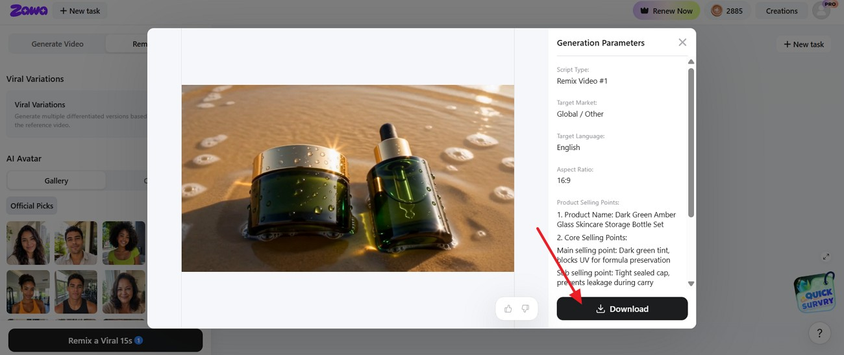Choose the avatar in orange top
Image resolution: width=844 pixels, height=355 pixels.
tap(28, 292)
